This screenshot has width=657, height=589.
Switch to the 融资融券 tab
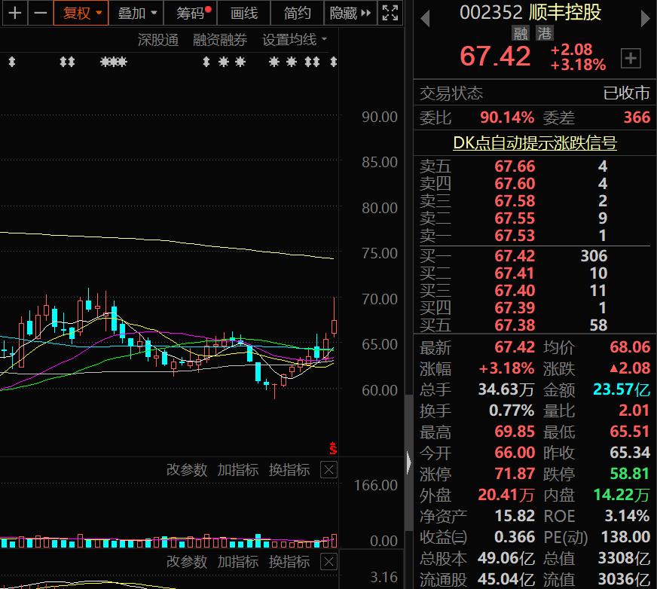[x=219, y=40]
